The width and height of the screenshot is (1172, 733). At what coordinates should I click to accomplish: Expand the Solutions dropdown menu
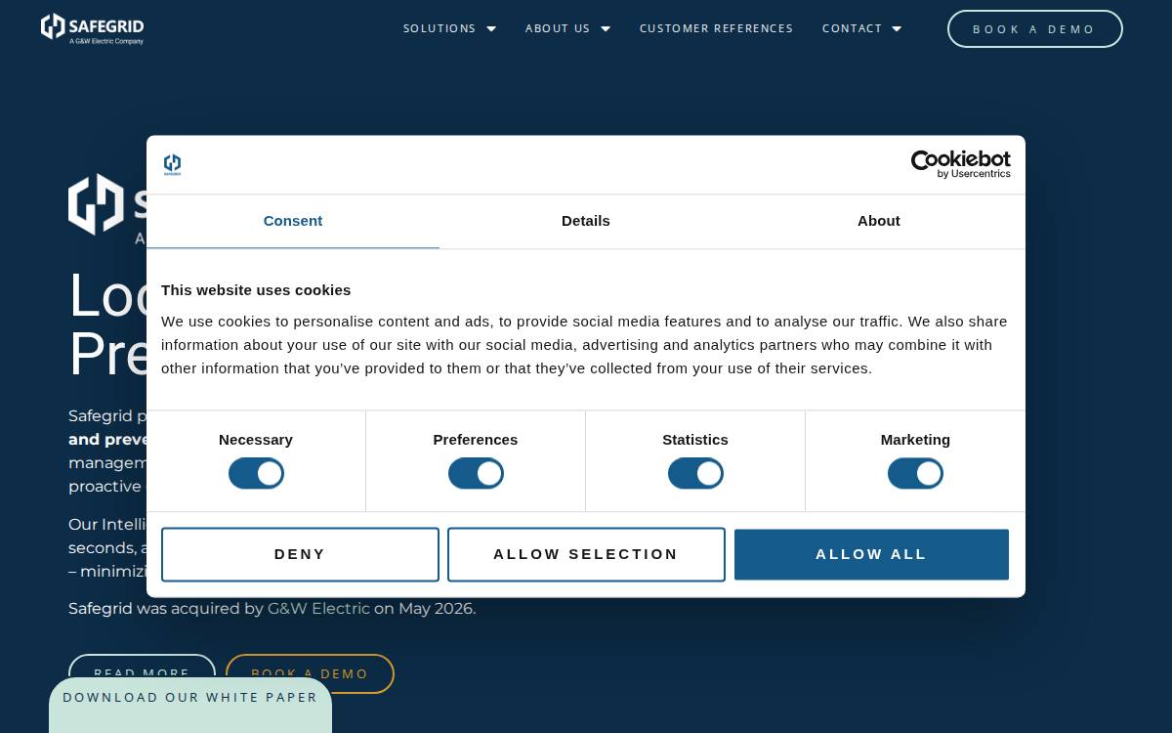pyautogui.click(x=449, y=28)
